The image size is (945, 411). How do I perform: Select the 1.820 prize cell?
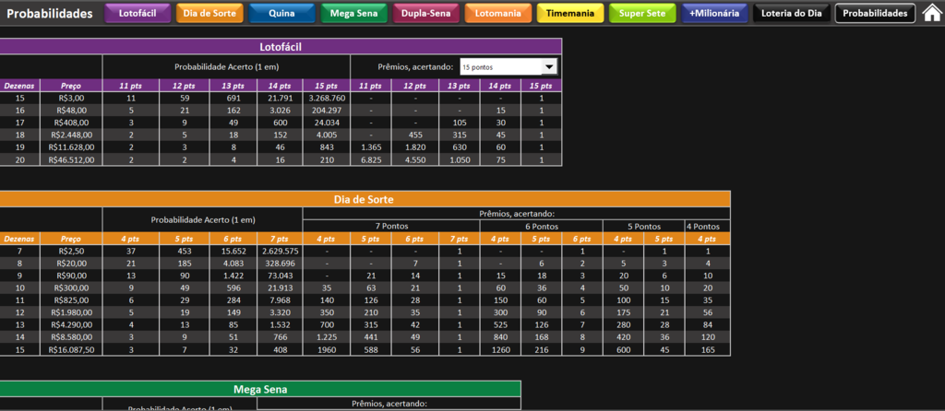pos(415,147)
